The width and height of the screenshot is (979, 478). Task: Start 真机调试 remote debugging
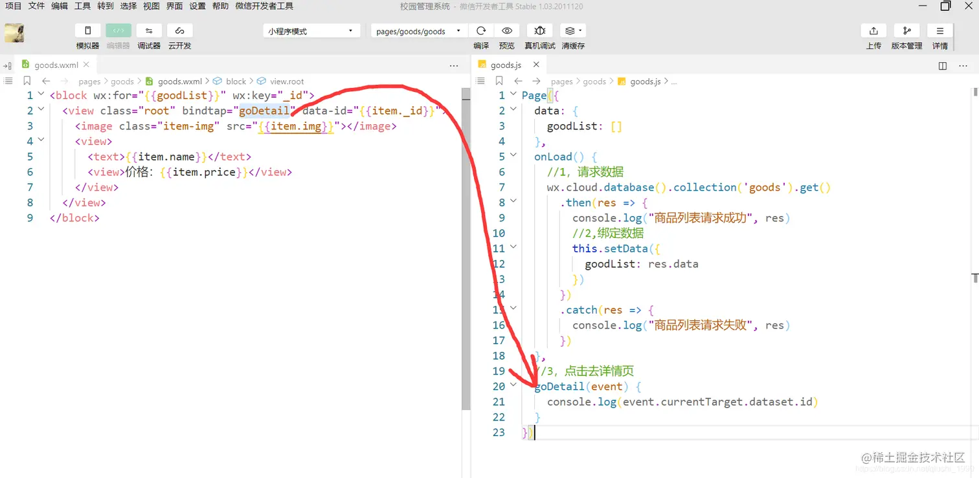[x=539, y=31]
